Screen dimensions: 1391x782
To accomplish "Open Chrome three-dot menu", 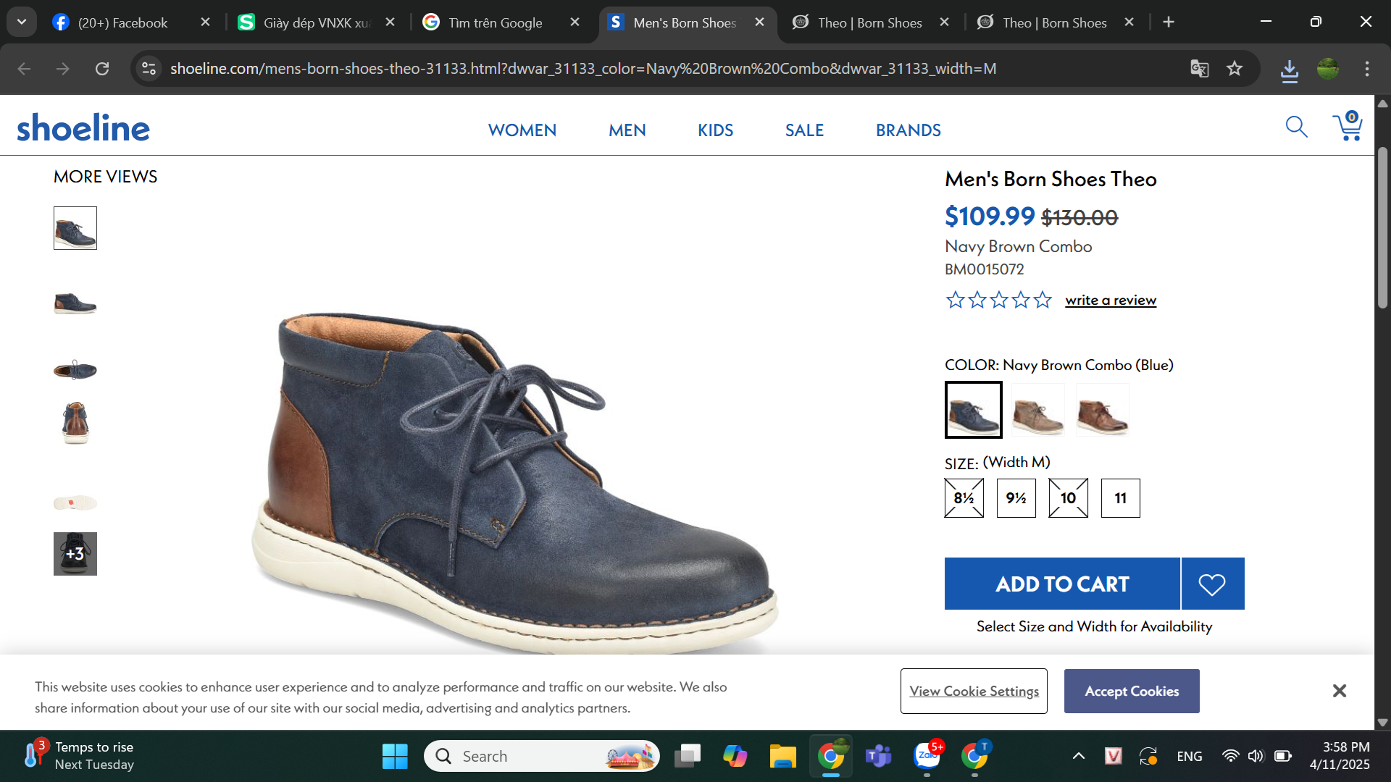I will point(1367,69).
